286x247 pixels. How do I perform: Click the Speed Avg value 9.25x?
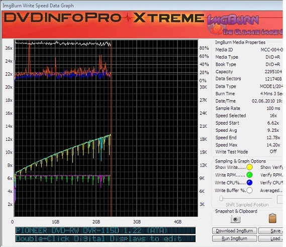click(x=273, y=130)
